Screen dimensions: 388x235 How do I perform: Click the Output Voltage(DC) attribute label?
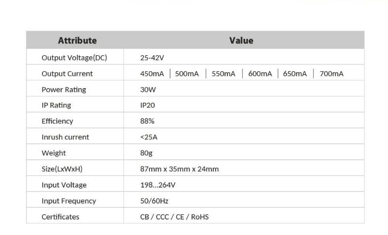pos(74,58)
